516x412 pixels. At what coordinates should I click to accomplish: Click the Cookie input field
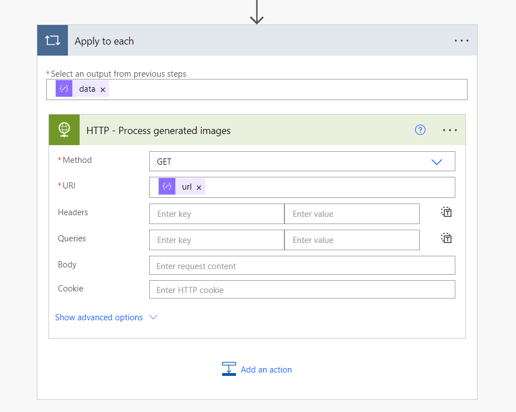tap(302, 290)
